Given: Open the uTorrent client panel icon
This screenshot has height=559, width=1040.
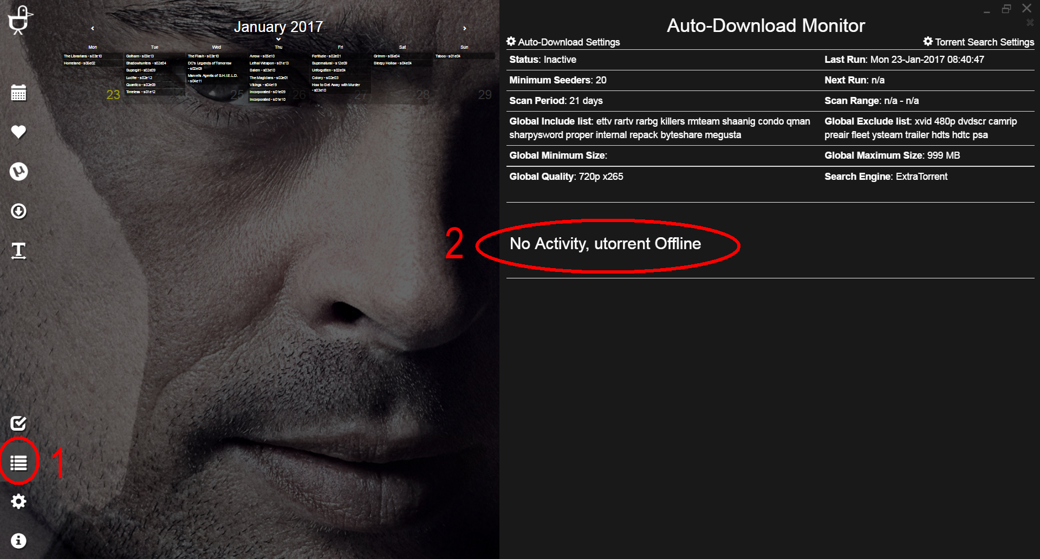Looking at the screenshot, I should pos(18,172).
